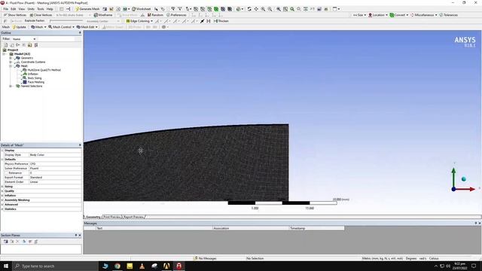Switch to the Report Preview tab
The width and height of the screenshot is (482, 271).
134,217
